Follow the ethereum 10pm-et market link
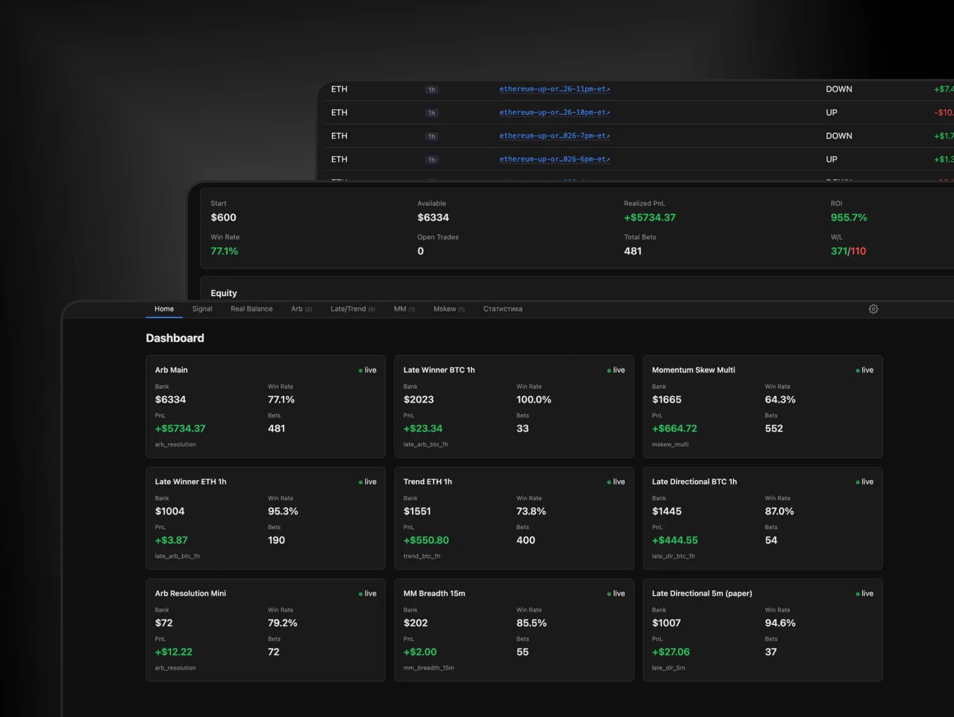Screen dimensions: 954x717 (x=554, y=112)
